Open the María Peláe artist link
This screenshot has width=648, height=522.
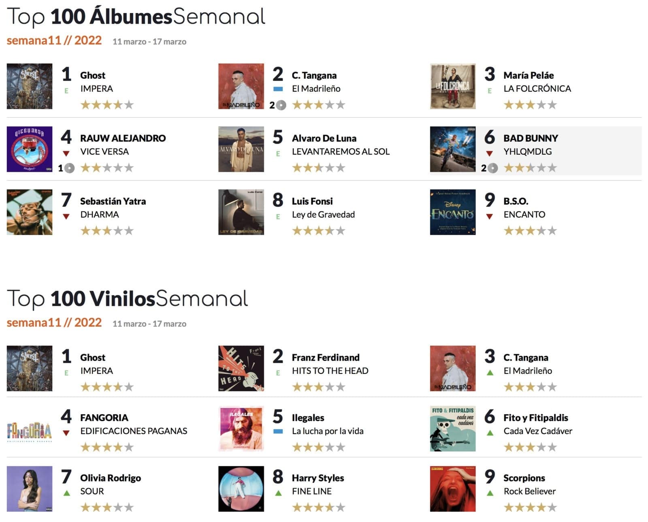(529, 75)
